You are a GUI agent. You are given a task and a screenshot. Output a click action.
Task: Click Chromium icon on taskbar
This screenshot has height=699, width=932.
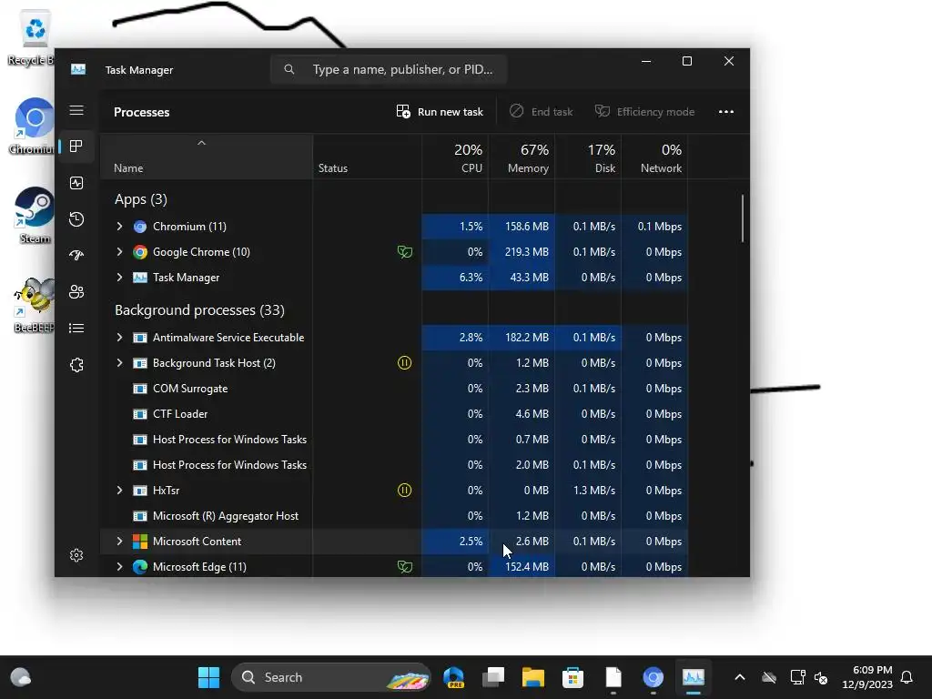pos(653,677)
